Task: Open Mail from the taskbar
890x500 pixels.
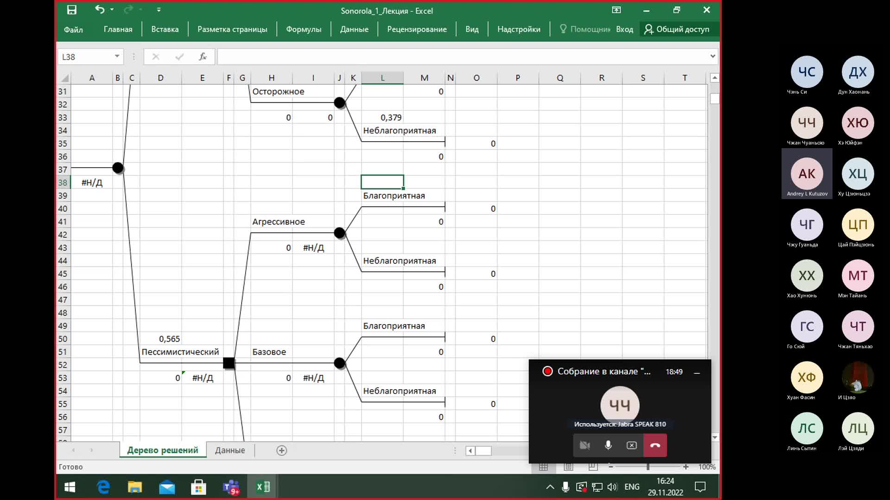Action: (167, 487)
